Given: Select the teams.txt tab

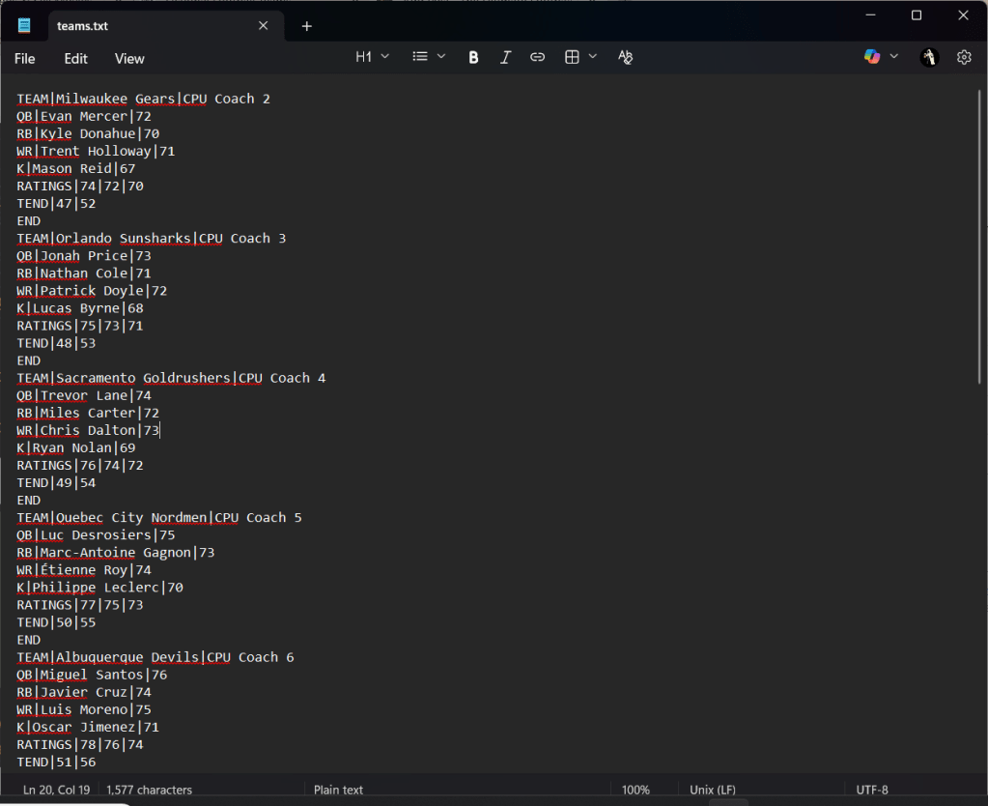Looking at the screenshot, I should 145,26.
